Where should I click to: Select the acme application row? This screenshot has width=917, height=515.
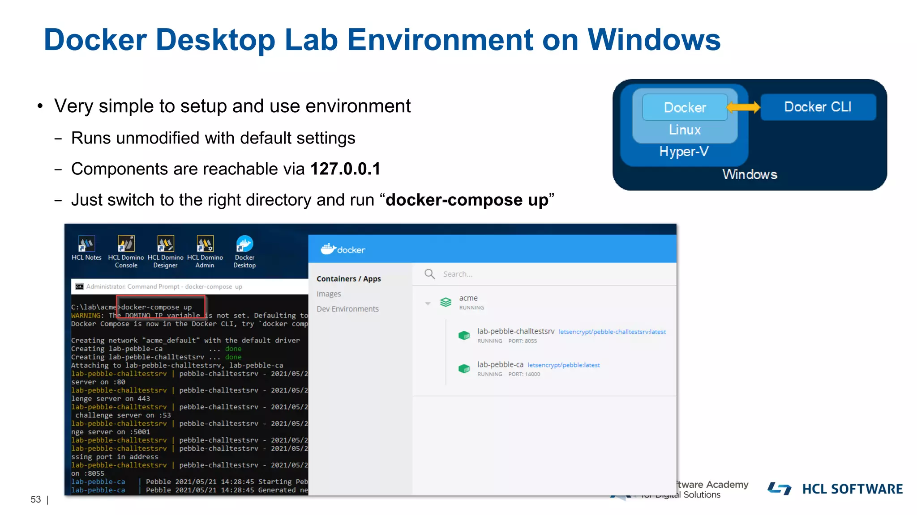pyautogui.click(x=544, y=302)
